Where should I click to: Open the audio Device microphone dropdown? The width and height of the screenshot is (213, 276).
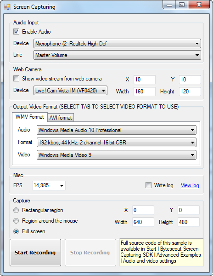point(117,44)
